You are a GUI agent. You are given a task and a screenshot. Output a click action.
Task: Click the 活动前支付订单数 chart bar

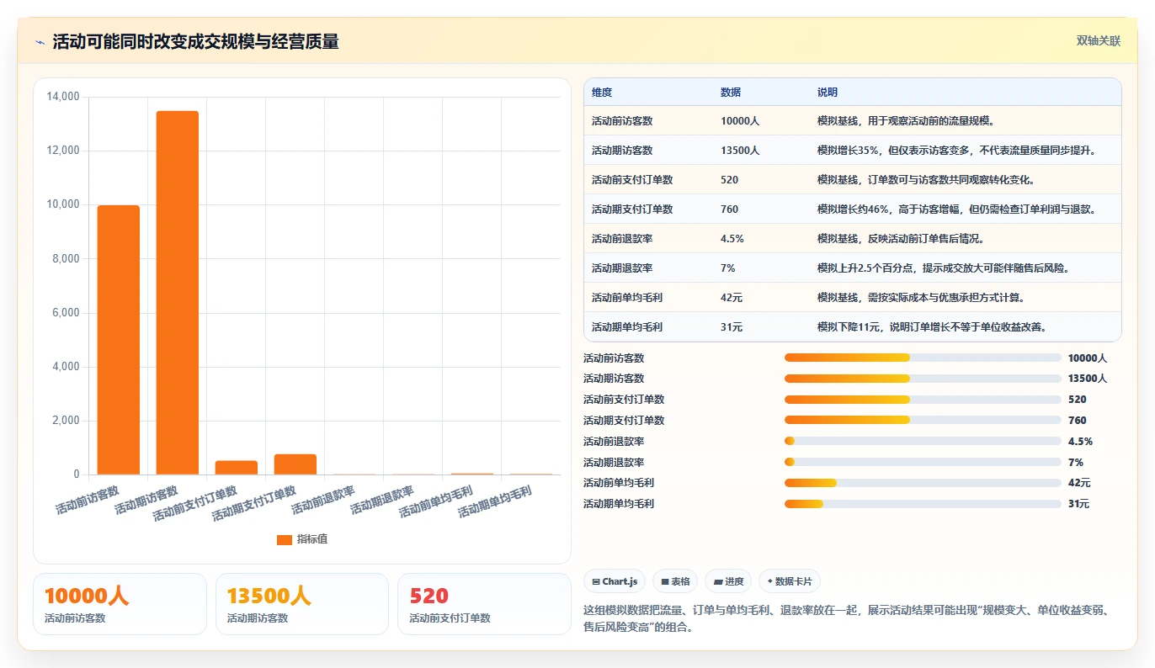point(237,468)
